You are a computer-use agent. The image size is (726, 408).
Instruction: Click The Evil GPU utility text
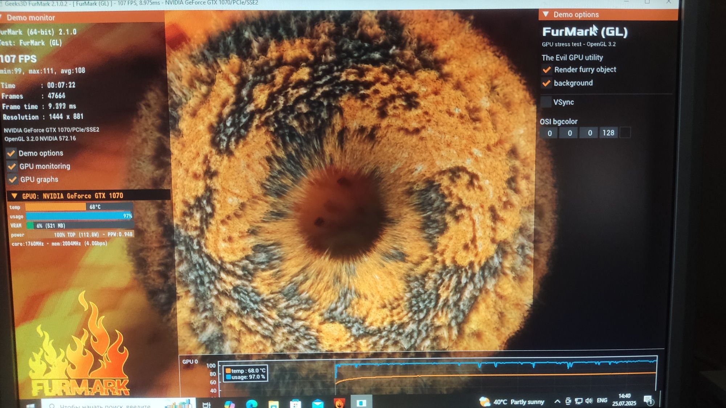click(572, 58)
